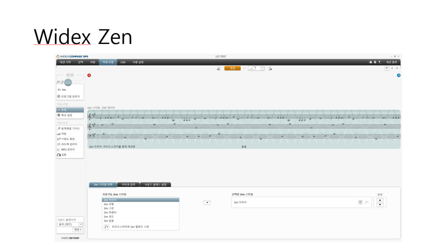
Task: Open 검증 verification headphones tool
Action: pyautogui.click(x=70, y=155)
